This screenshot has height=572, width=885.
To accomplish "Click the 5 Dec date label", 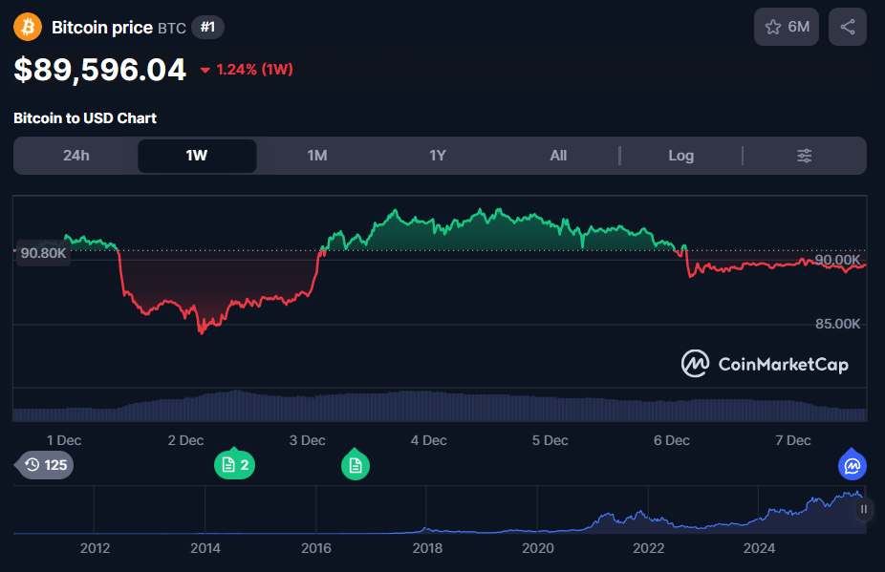I will tap(550, 440).
